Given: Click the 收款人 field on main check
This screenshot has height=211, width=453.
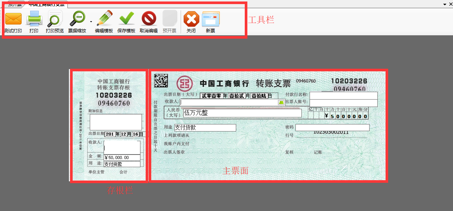Looking at the screenshot, I should click(229, 102).
